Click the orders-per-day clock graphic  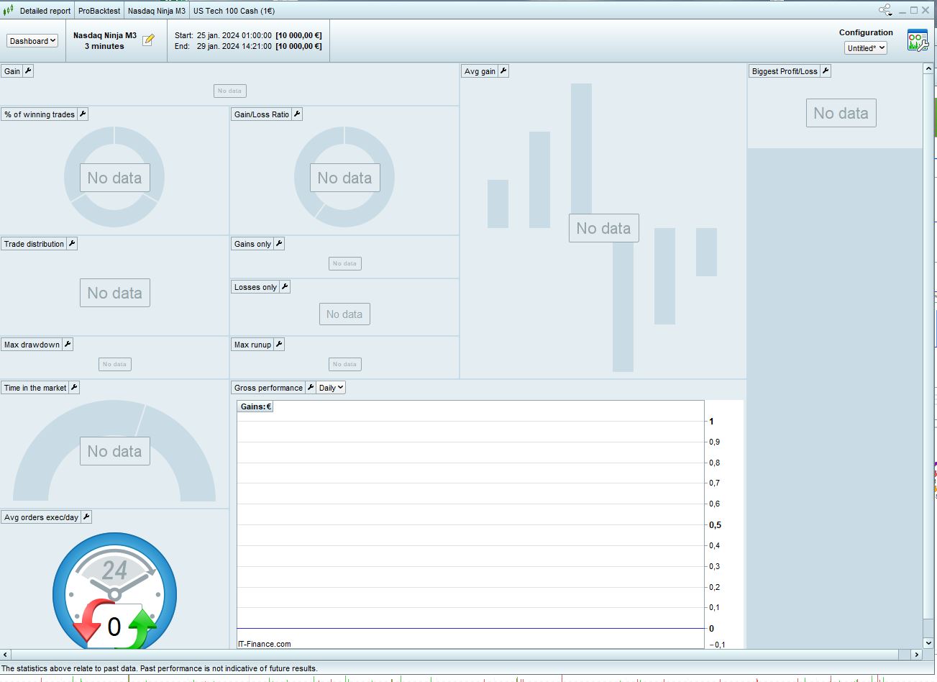(x=114, y=591)
